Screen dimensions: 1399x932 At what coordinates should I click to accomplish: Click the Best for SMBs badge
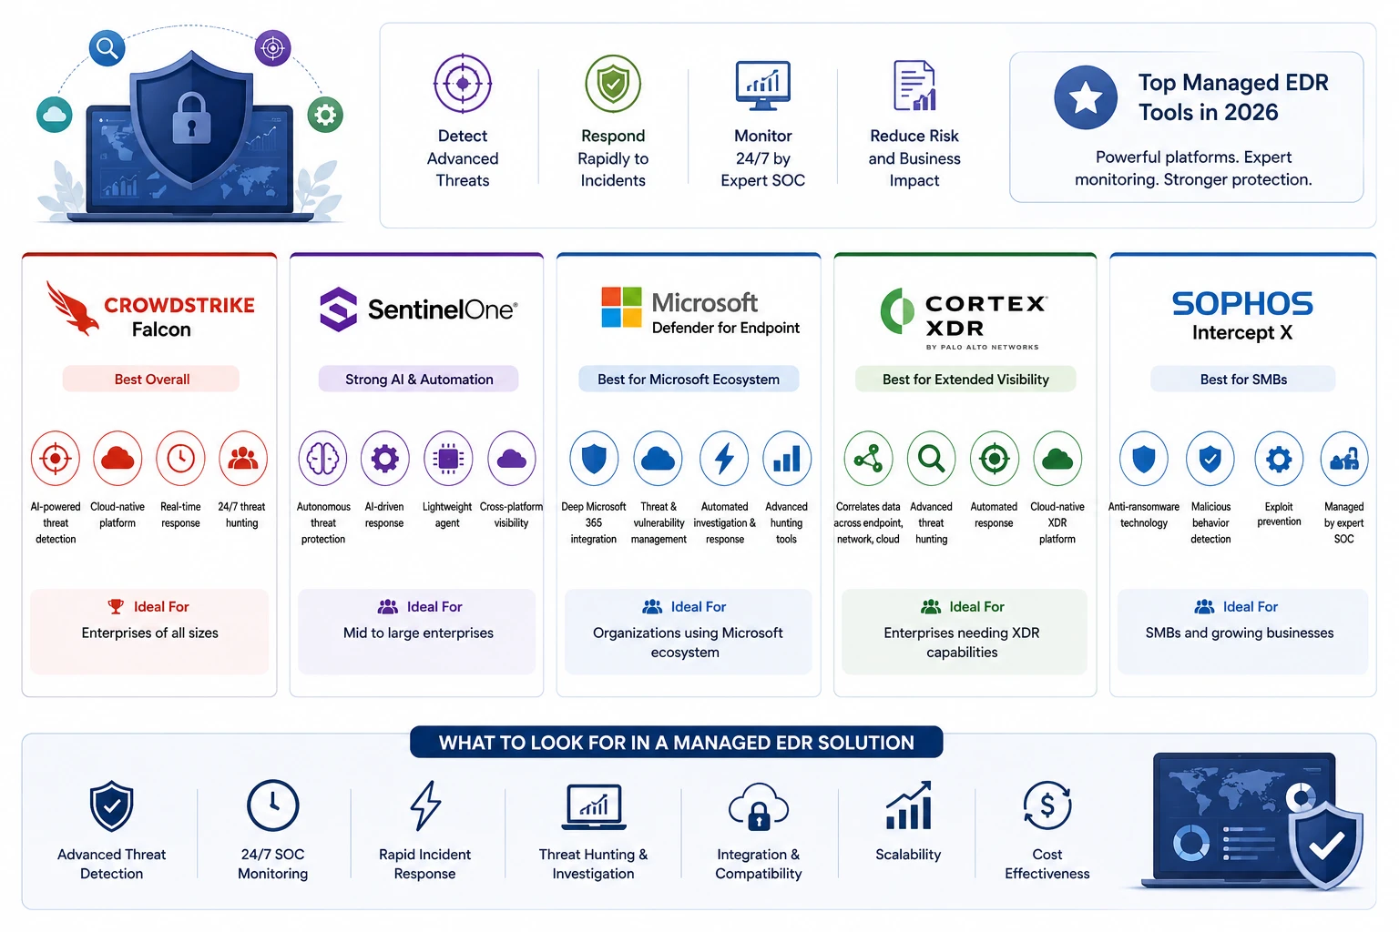(x=1243, y=379)
